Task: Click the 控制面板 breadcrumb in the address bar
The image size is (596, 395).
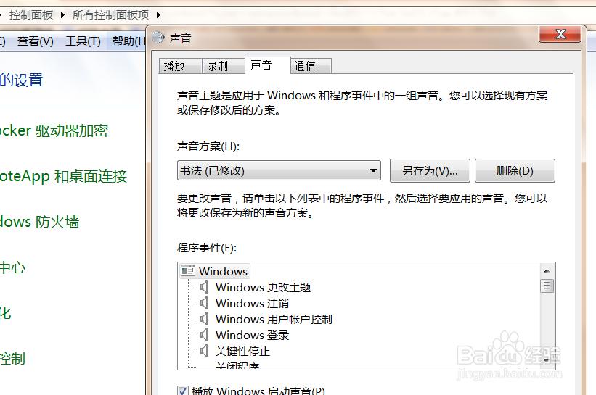Action: (x=31, y=15)
